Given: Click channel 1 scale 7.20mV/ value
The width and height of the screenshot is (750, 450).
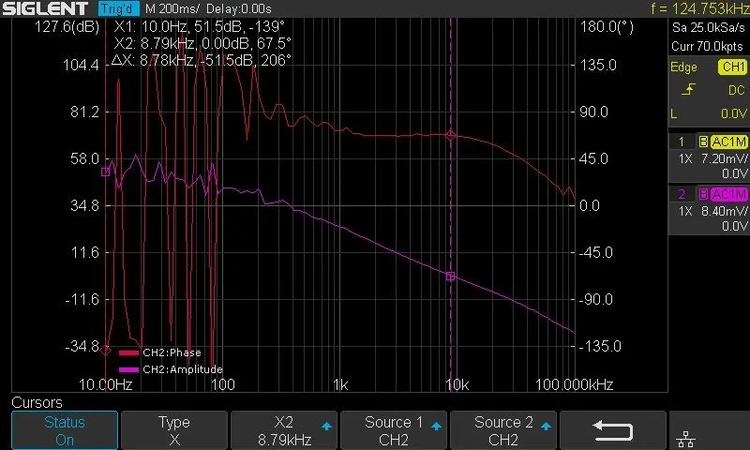Looking at the screenshot, I should coord(724,158).
